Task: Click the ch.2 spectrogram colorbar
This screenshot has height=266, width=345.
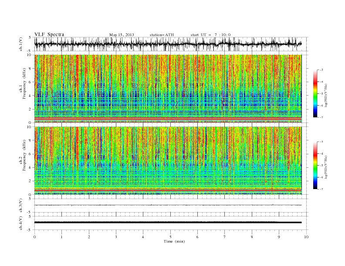Action: (x=315, y=166)
